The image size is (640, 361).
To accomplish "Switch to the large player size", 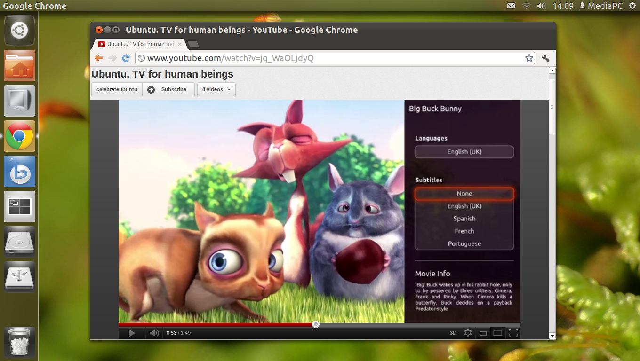I will point(497,333).
